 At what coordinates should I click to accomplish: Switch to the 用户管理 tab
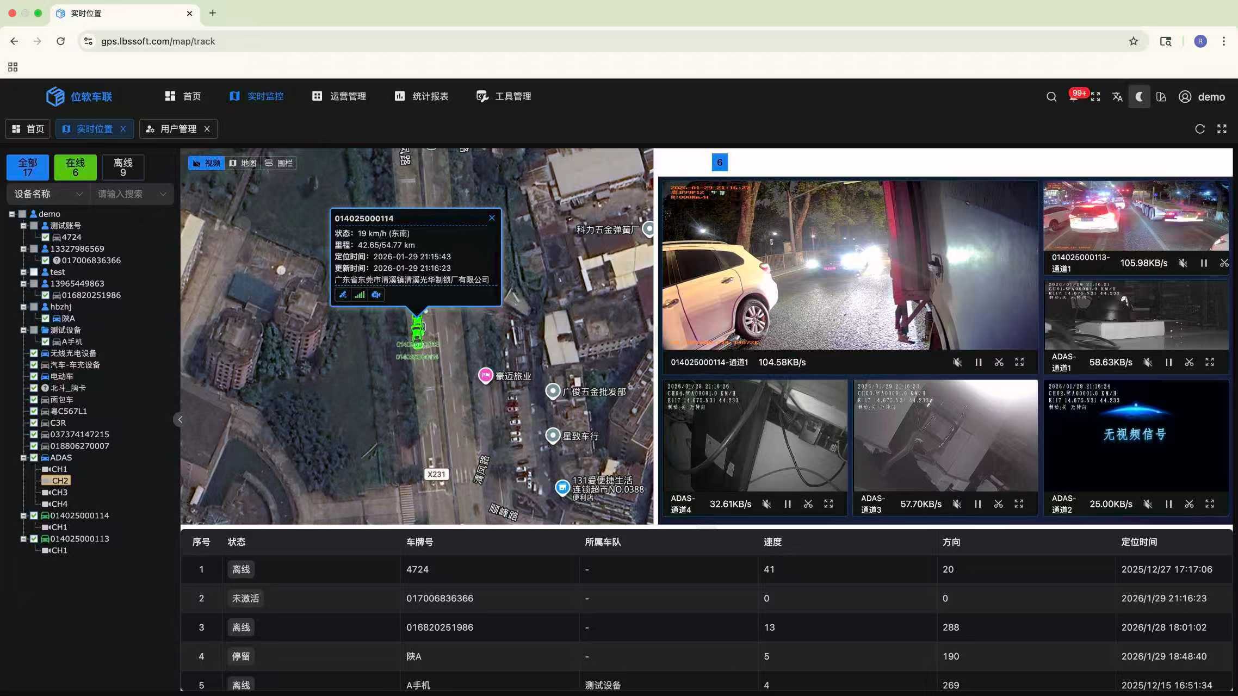pos(177,129)
